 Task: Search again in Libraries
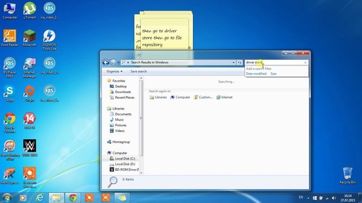[158, 98]
